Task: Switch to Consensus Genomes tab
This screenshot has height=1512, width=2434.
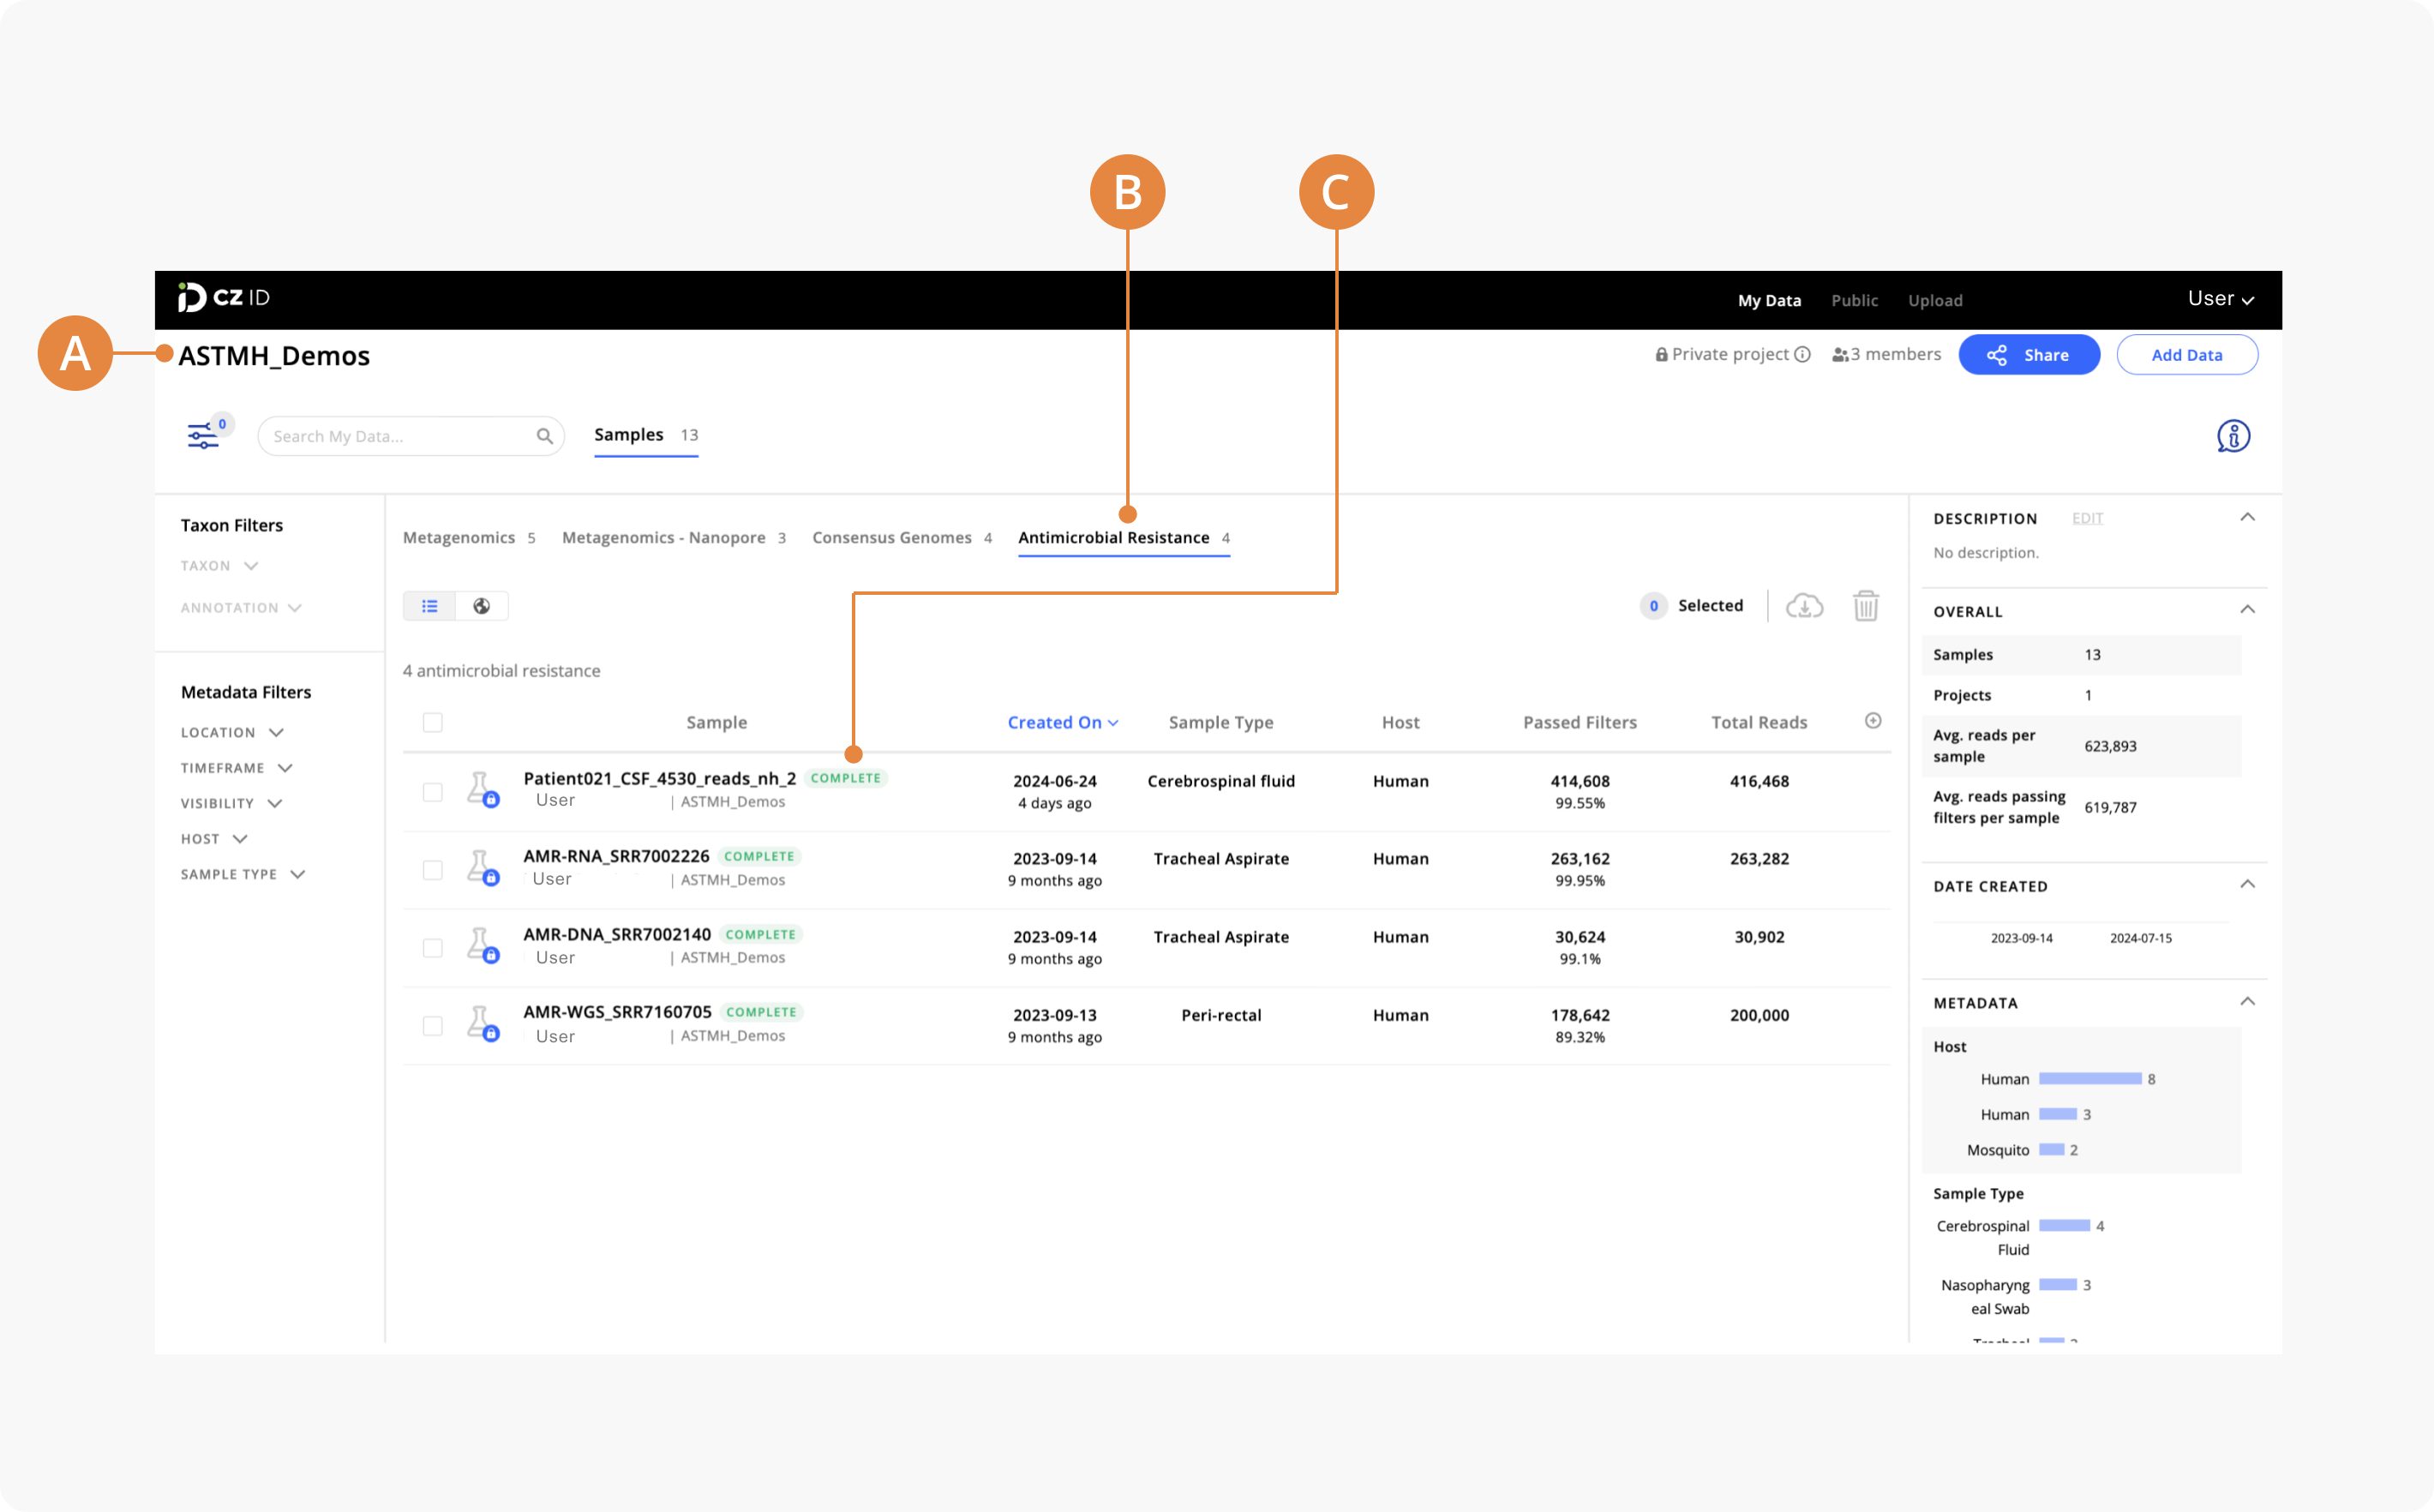Action: point(902,538)
